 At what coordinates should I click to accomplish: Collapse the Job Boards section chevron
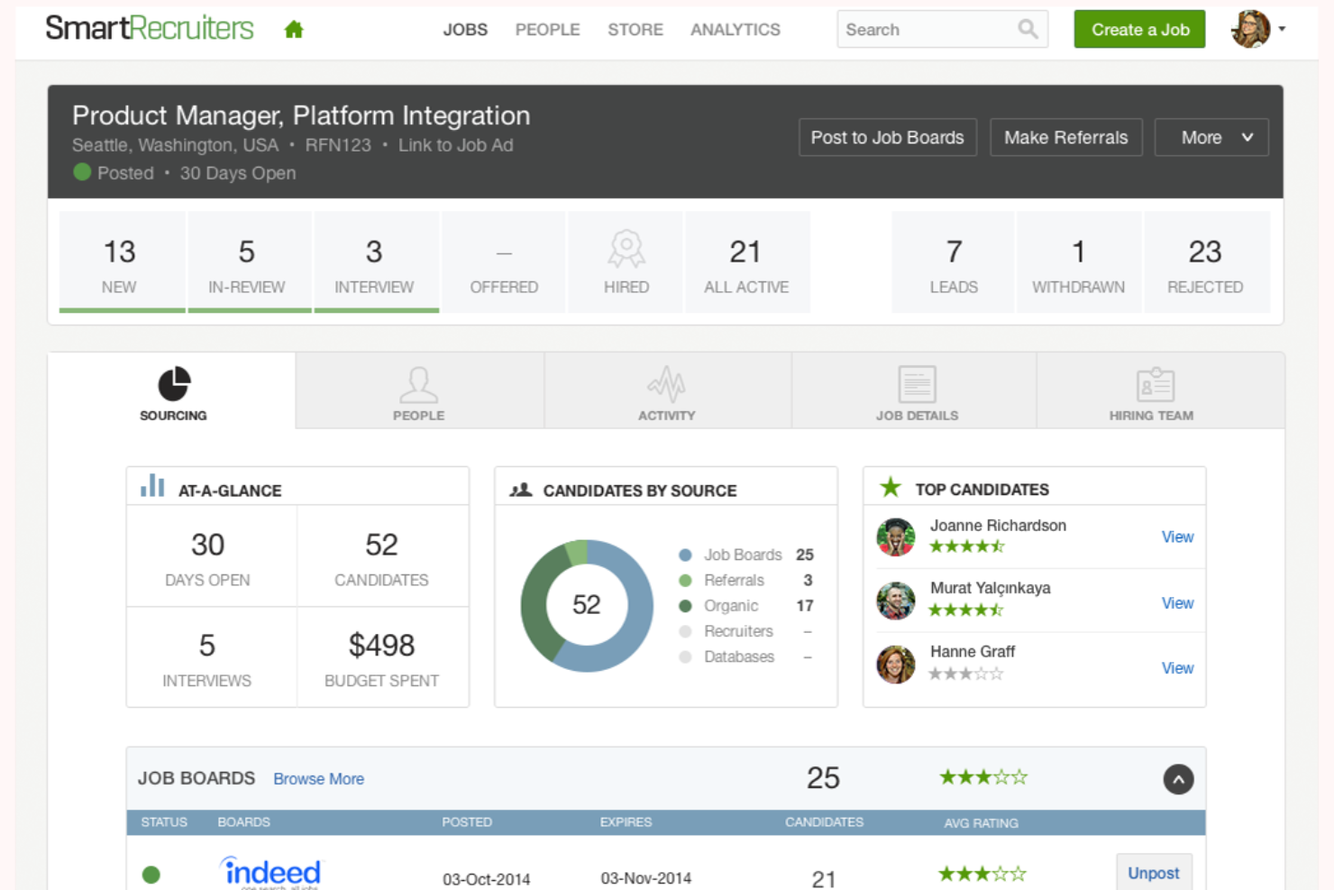click(1178, 779)
